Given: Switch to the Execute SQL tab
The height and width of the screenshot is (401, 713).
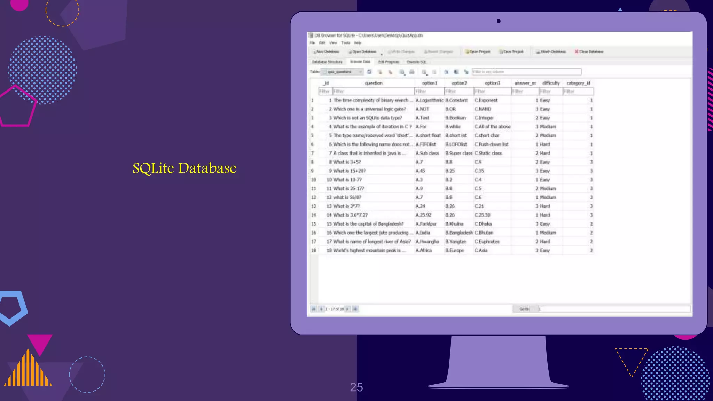Looking at the screenshot, I should (416, 62).
